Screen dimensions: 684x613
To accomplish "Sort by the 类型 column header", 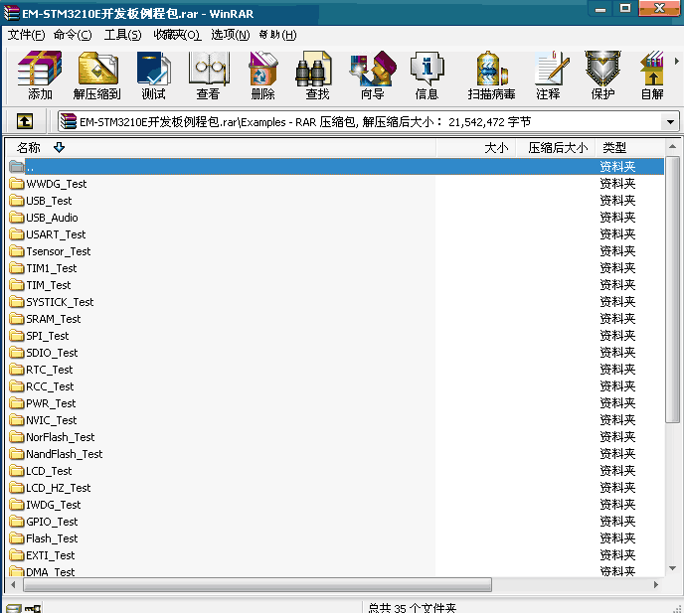I will 630,148.
